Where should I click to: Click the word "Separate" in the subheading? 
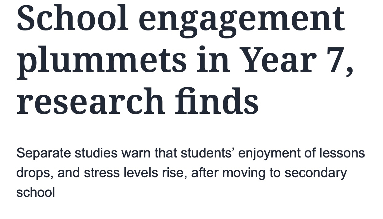44,153
